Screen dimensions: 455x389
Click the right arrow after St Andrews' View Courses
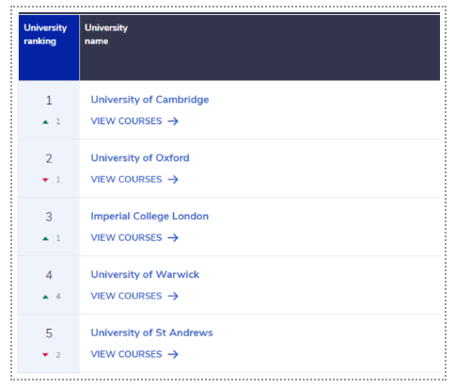(x=173, y=354)
